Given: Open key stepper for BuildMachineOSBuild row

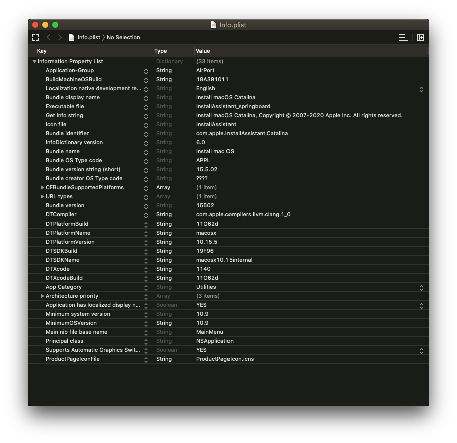Looking at the screenshot, I should [x=146, y=80].
